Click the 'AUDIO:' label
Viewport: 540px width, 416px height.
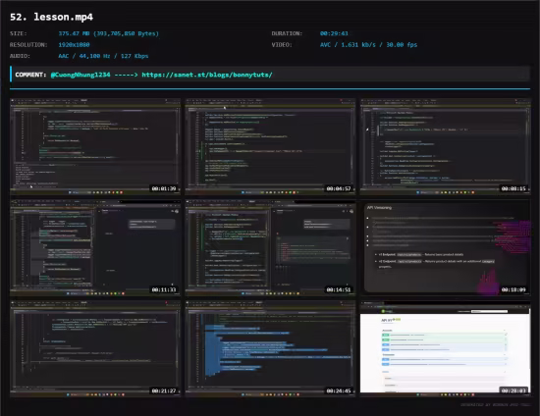coord(20,56)
